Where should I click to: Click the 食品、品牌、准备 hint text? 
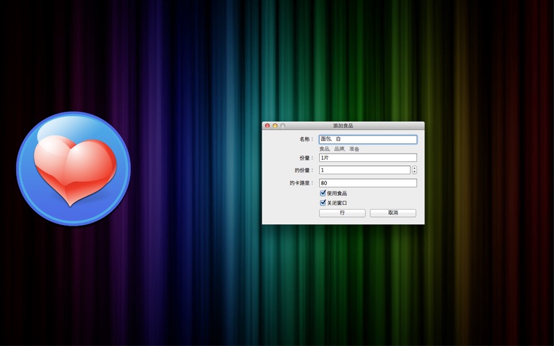pos(339,149)
